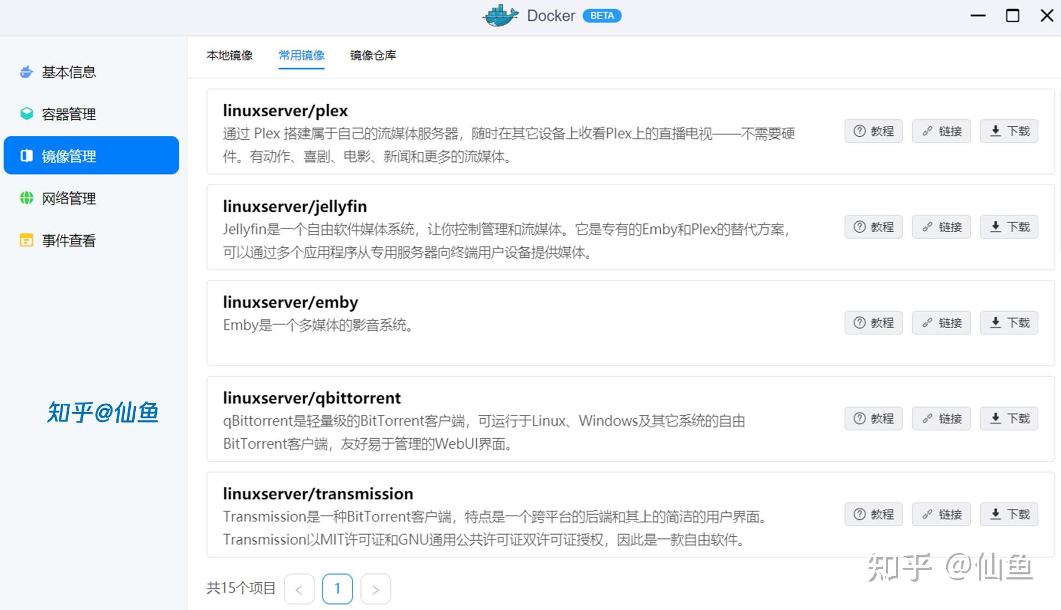Click the linuxserver/jellyfin title
Screen dimensions: 1061x610
coord(295,206)
